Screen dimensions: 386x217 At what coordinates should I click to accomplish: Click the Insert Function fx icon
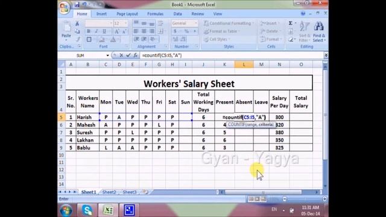[135, 55]
